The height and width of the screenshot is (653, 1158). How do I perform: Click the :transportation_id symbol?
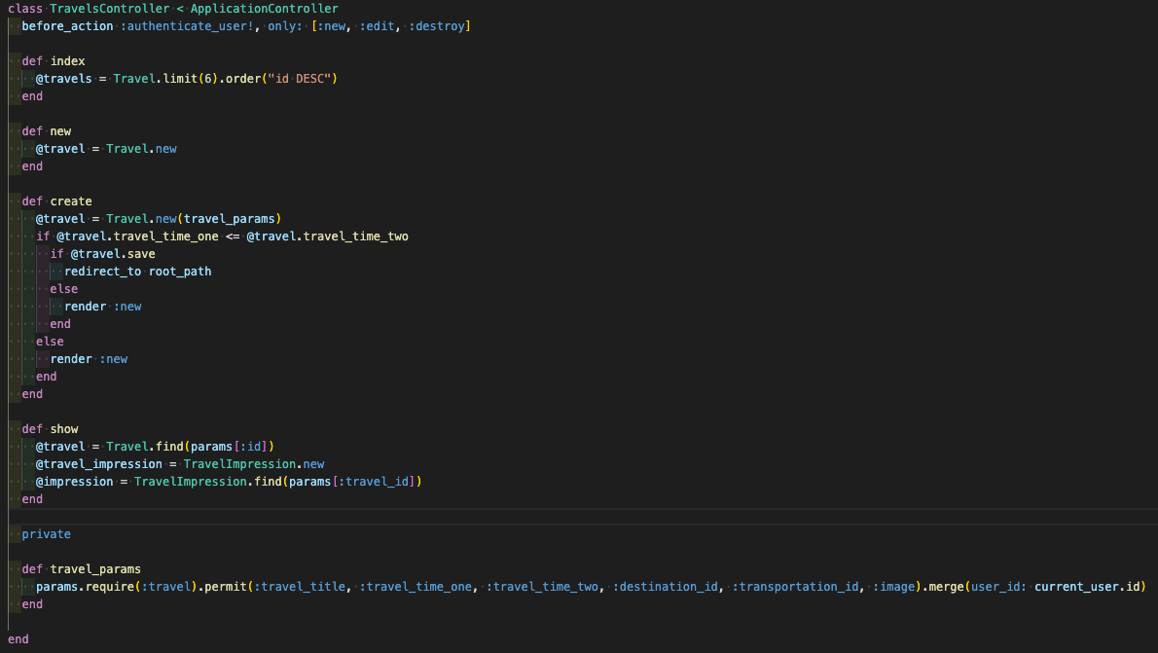(797, 587)
